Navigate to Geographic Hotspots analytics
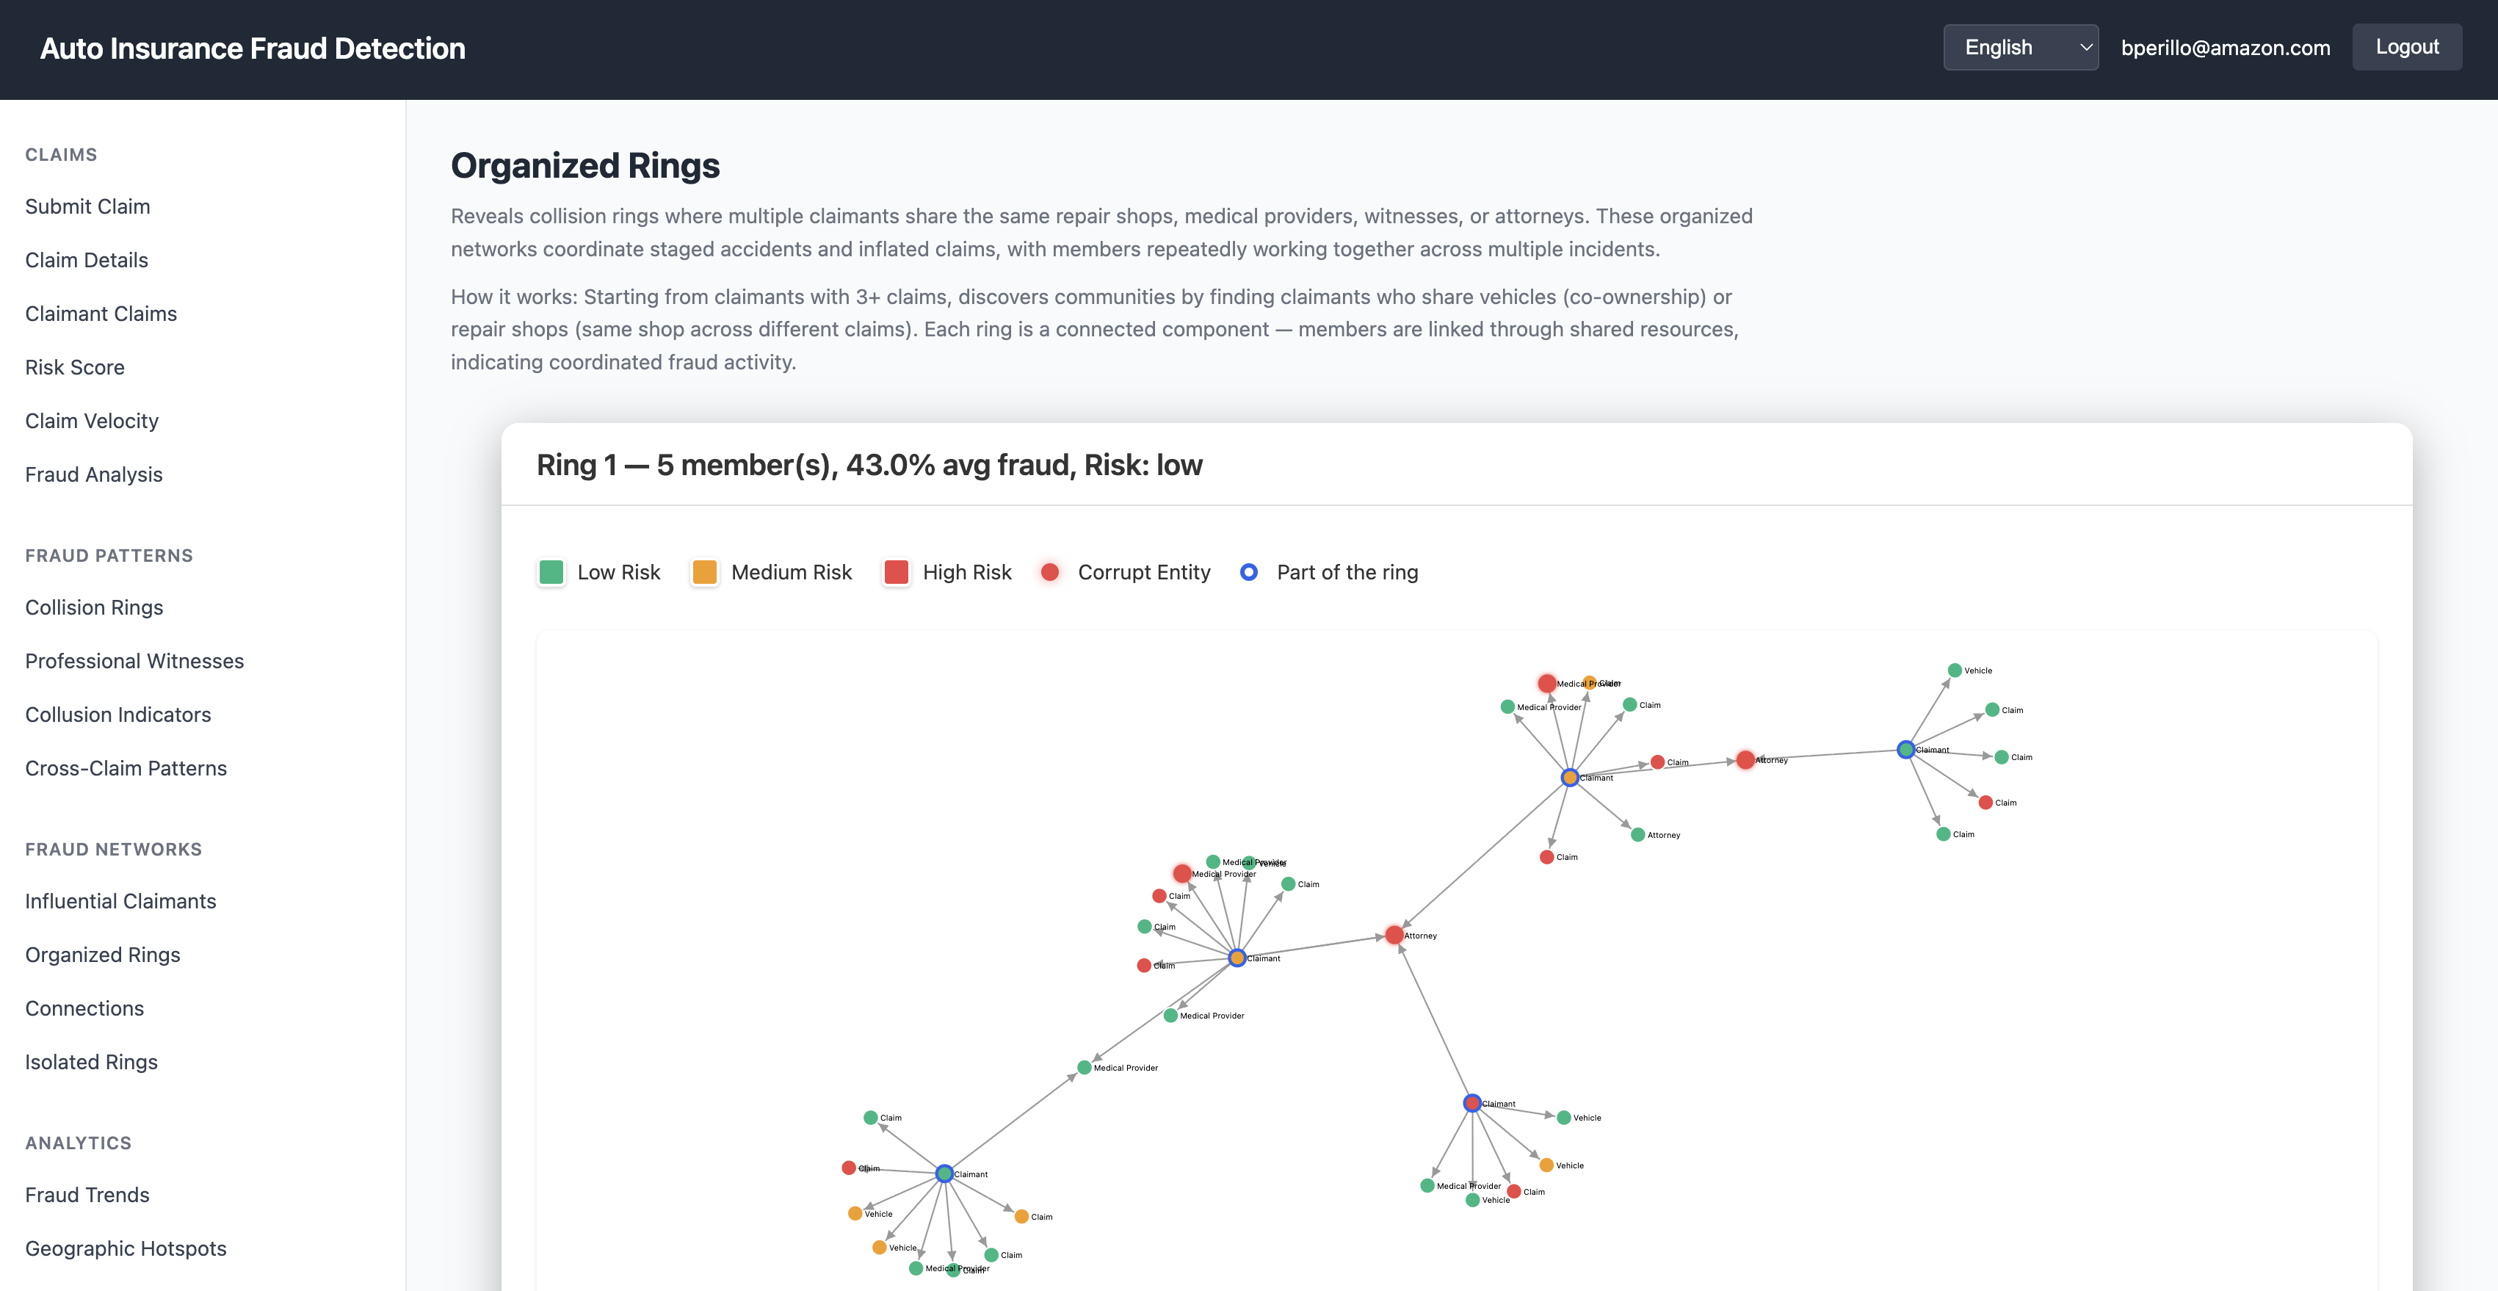2498x1291 pixels. pyautogui.click(x=126, y=1248)
